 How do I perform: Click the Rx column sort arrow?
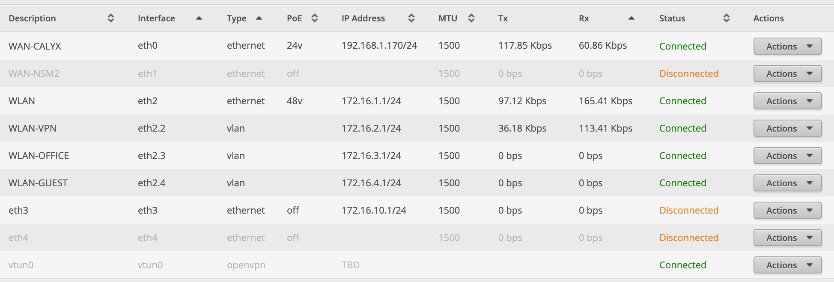[x=631, y=18]
